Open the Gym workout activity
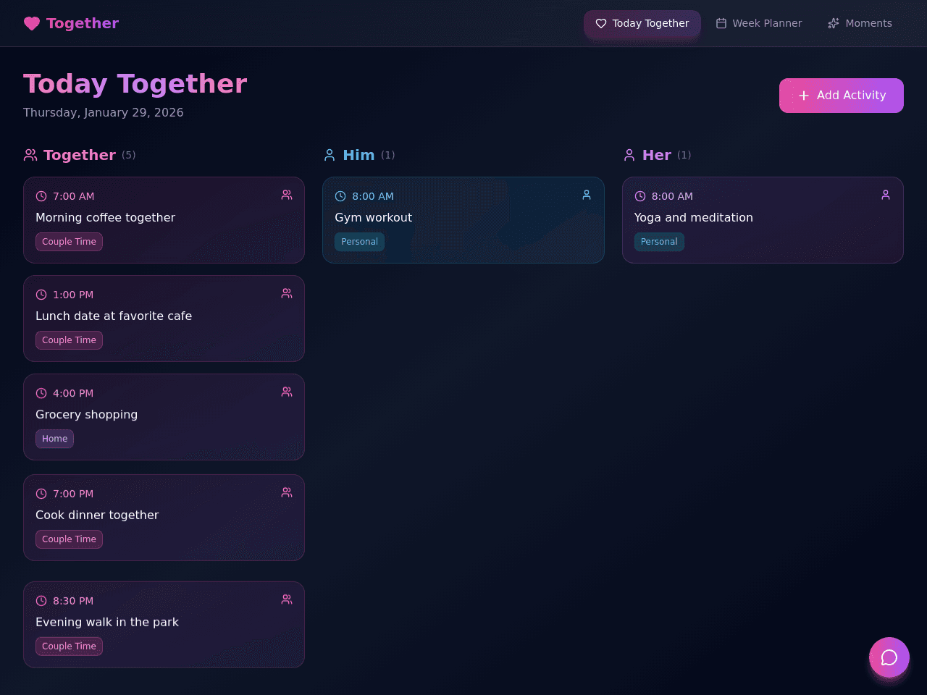This screenshot has height=695, width=927. pos(463,220)
